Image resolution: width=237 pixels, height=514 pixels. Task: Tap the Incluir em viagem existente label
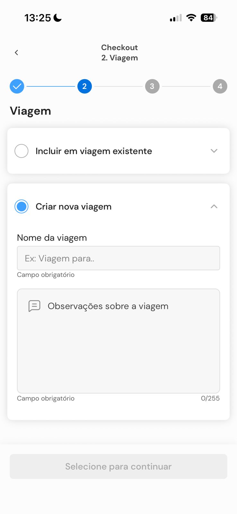pyautogui.click(x=94, y=151)
